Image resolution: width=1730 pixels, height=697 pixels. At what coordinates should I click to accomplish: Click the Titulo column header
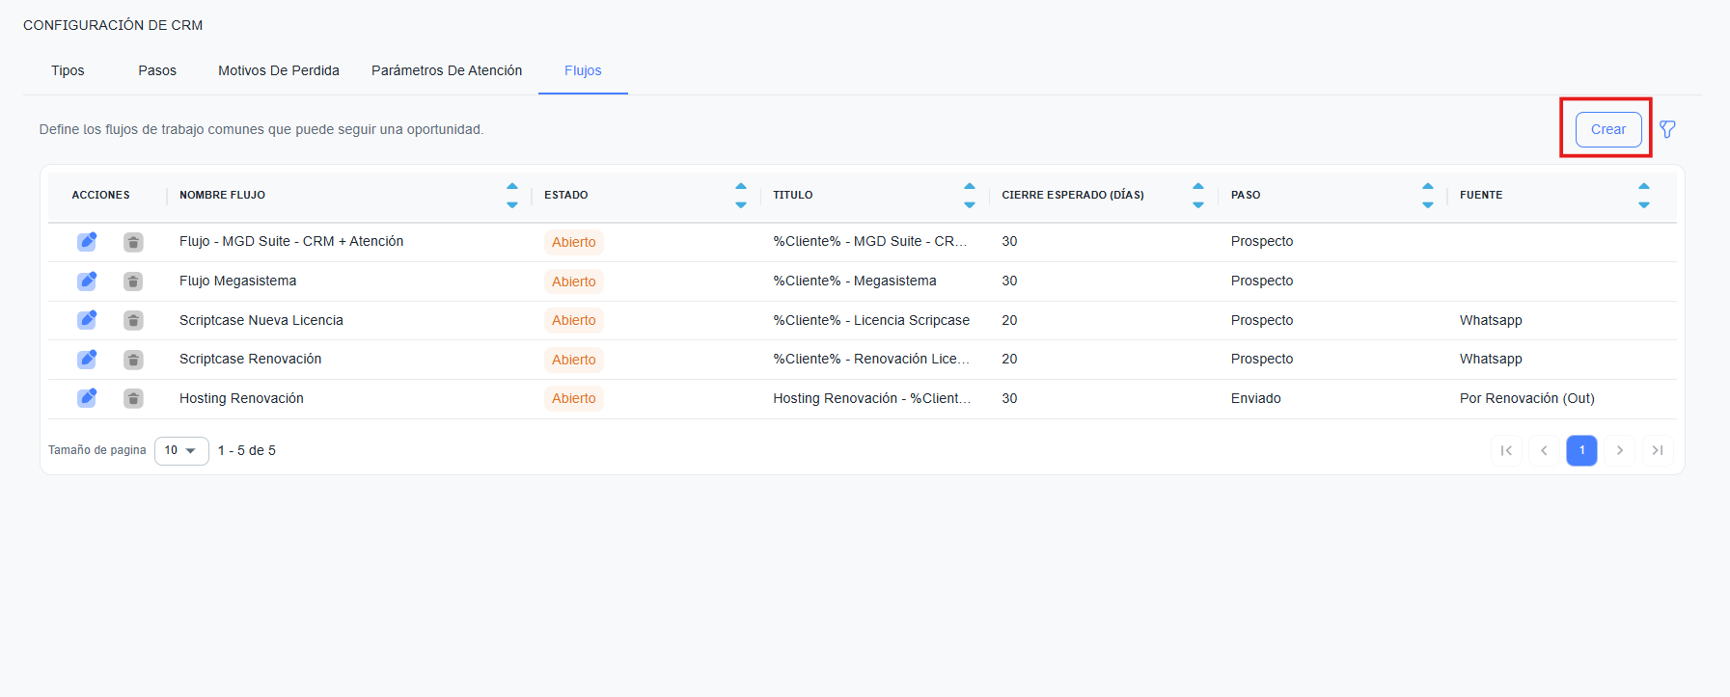pyautogui.click(x=793, y=195)
